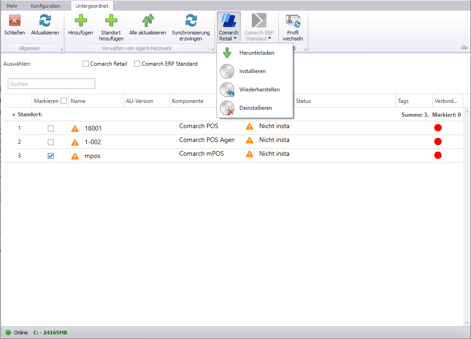
Task: Click the Comarch Retail logo icon
Action: (x=228, y=21)
